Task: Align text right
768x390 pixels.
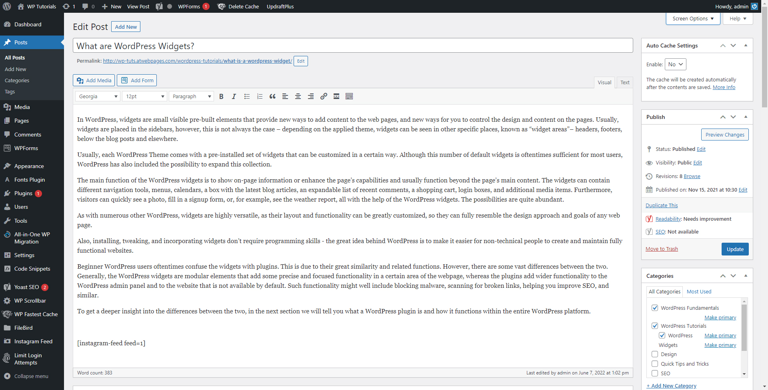Action: 311,96
